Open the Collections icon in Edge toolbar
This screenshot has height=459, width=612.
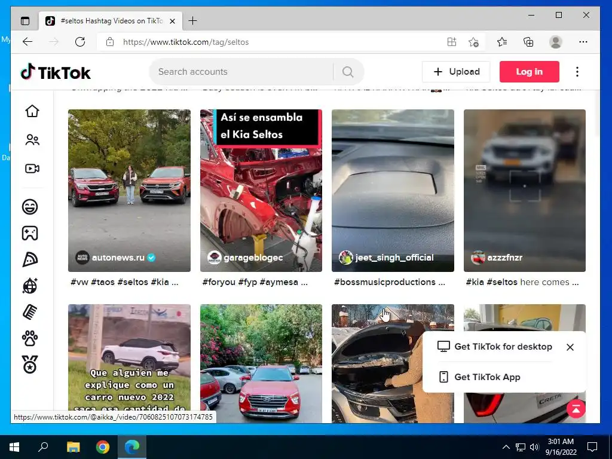click(528, 42)
